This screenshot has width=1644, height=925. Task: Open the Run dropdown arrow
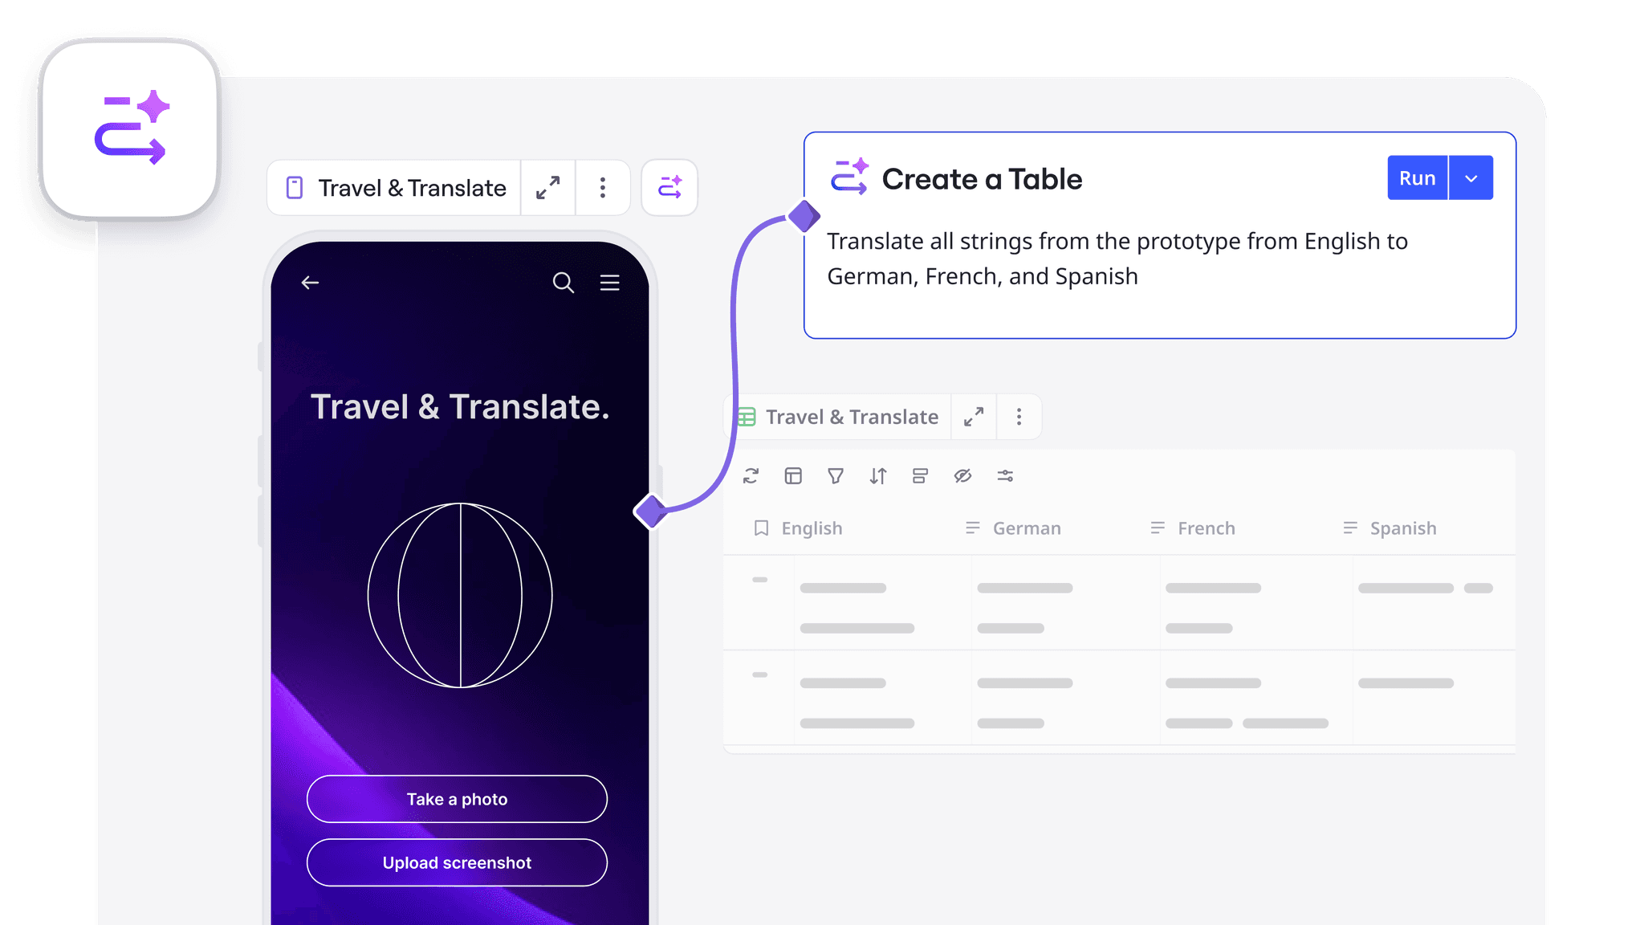click(1471, 178)
